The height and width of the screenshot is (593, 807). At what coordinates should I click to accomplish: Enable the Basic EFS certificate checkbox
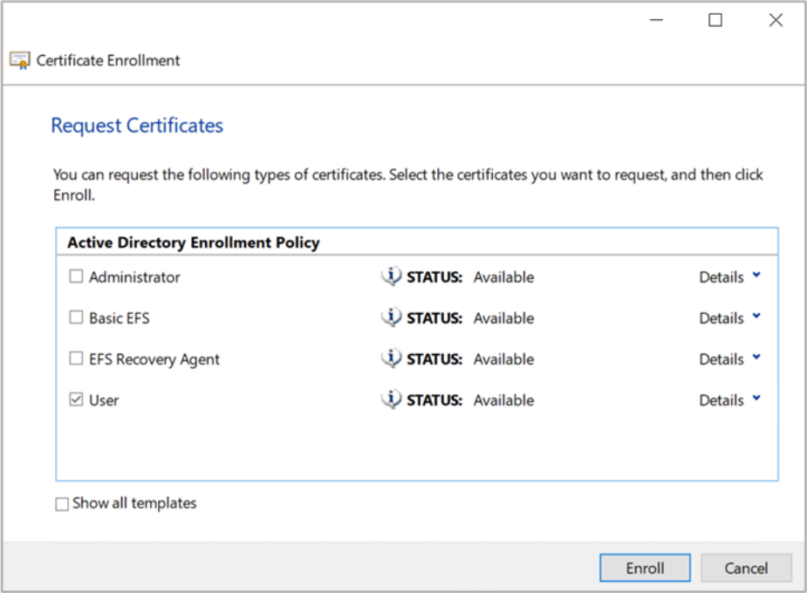pos(77,318)
